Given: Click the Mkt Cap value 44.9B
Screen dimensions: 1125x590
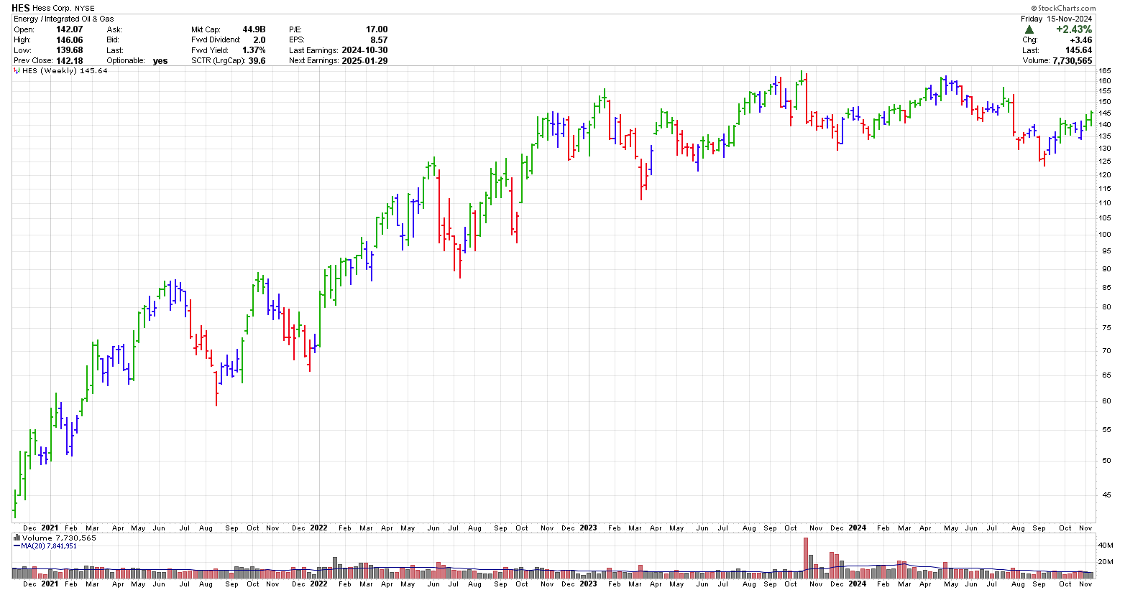Looking at the screenshot, I should (254, 29).
